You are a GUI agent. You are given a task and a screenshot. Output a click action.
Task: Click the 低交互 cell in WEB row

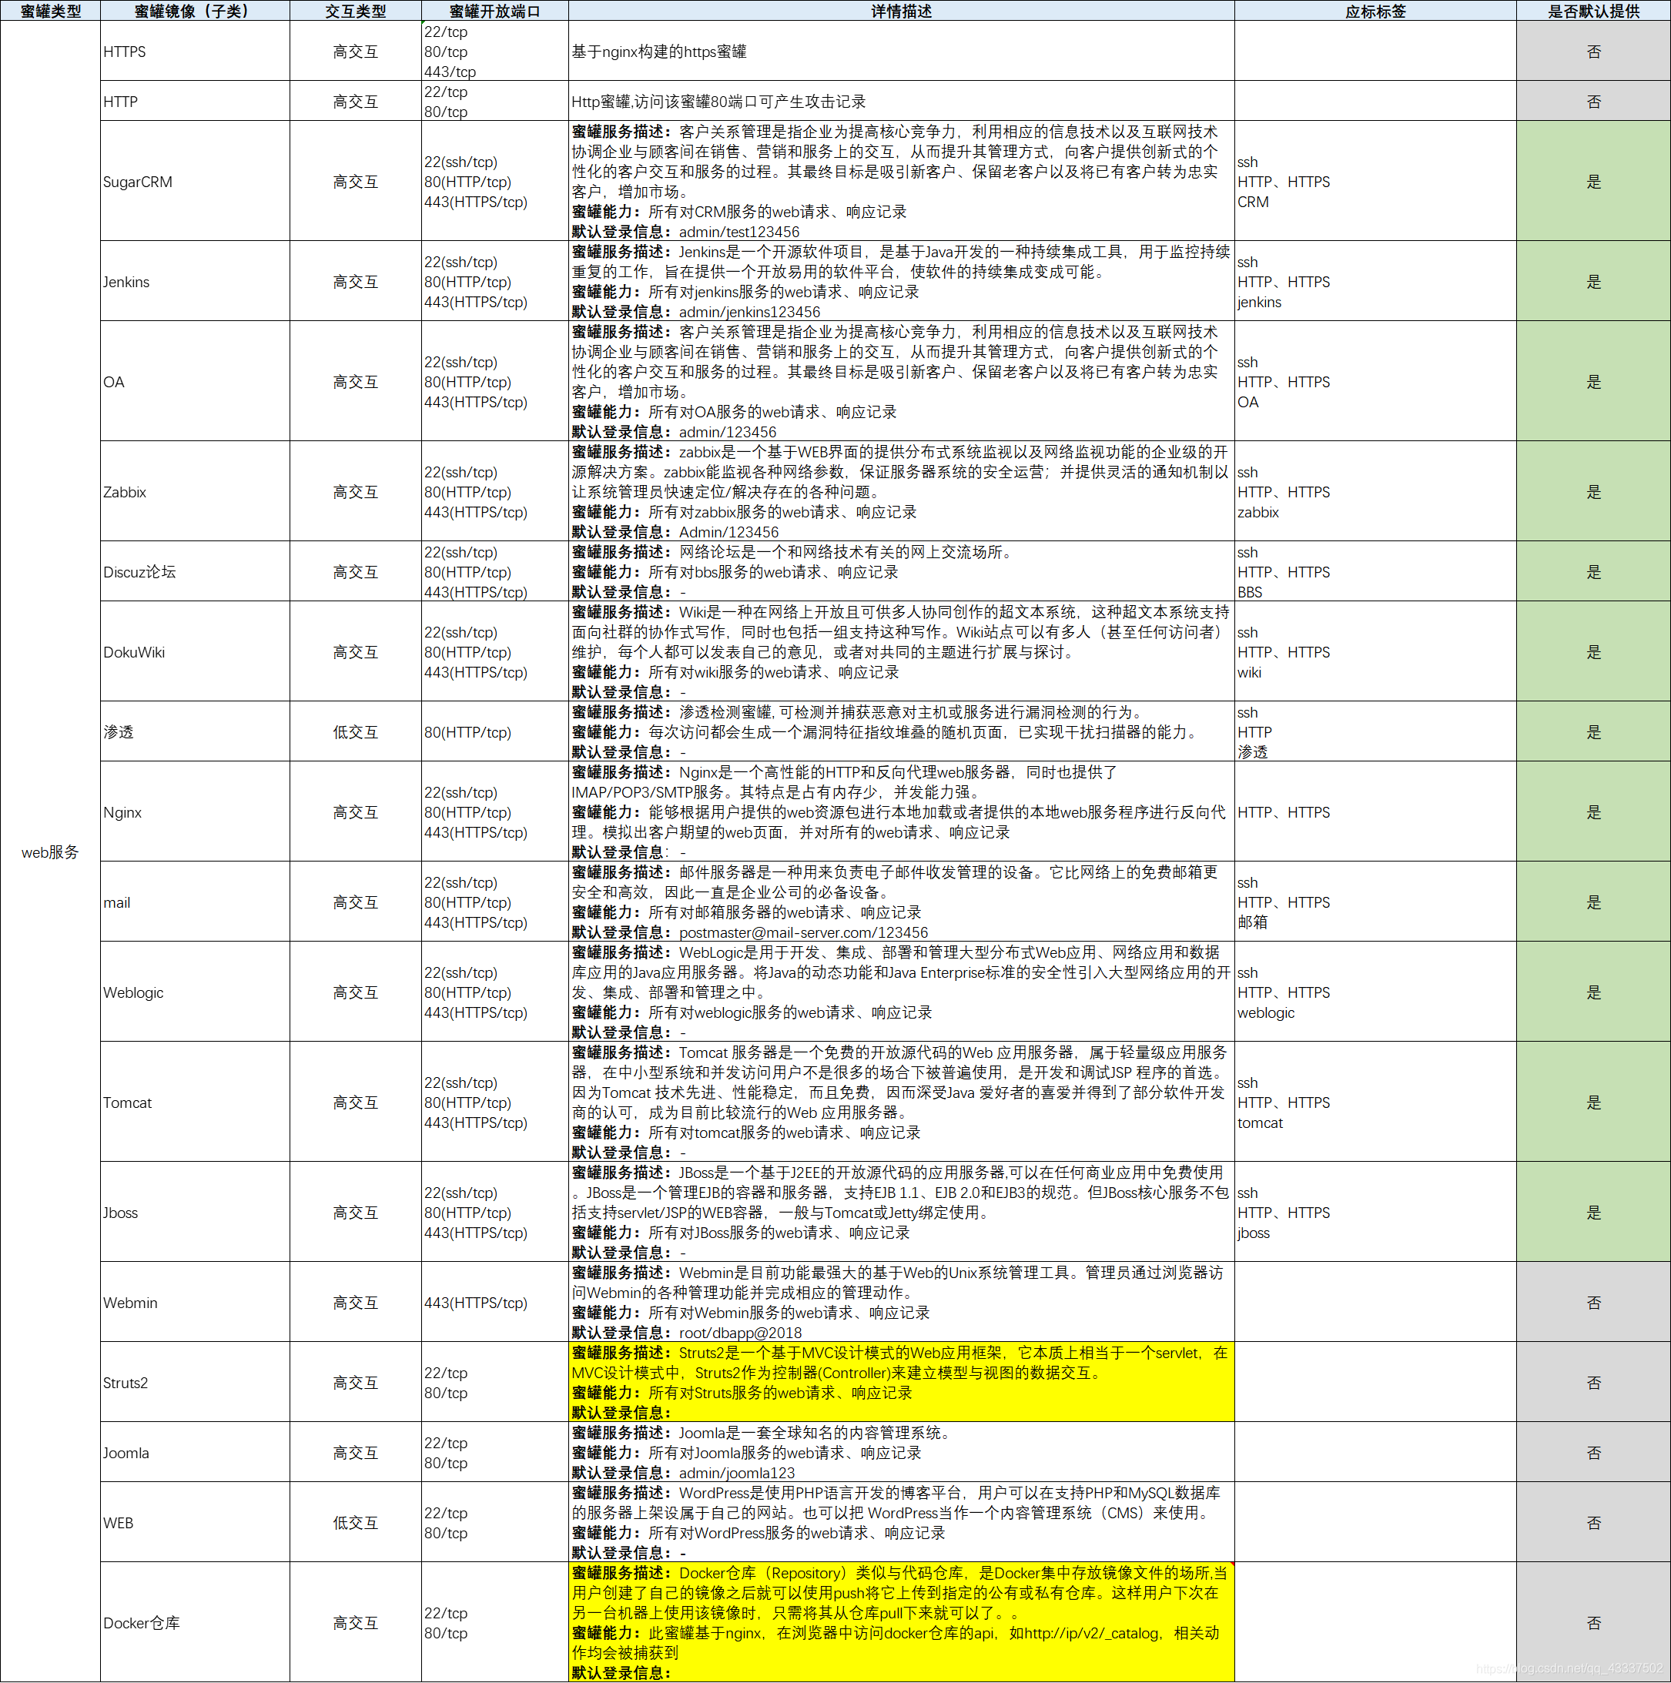click(x=356, y=1523)
